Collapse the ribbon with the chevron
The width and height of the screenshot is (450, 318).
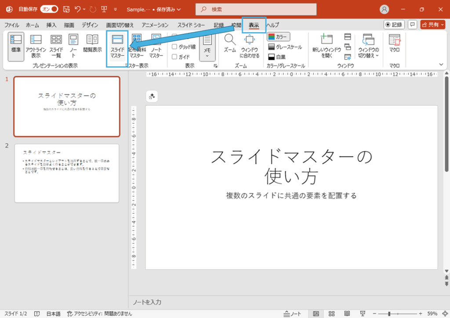coord(441,64)
